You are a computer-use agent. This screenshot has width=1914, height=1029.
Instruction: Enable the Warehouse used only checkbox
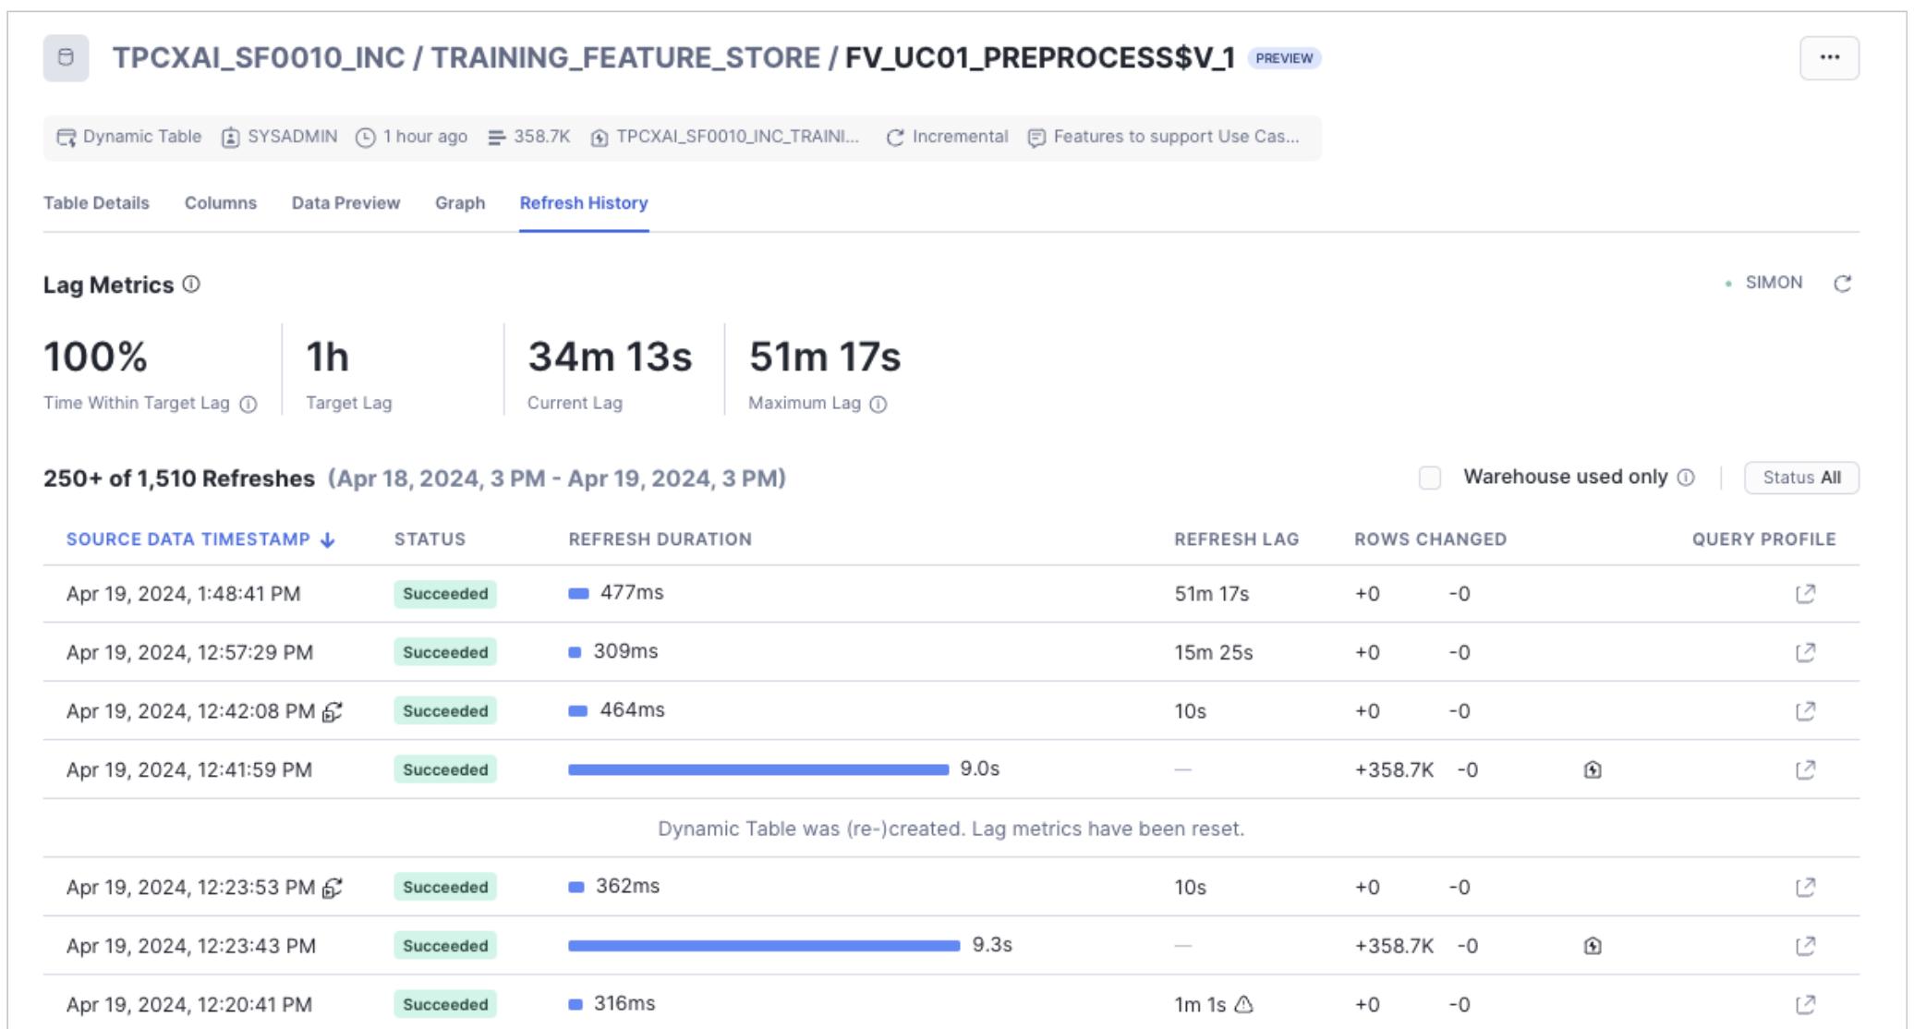point(1429,478)
